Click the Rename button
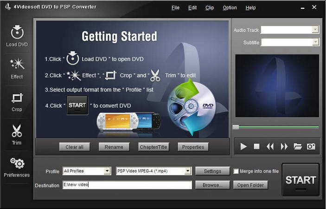The width and height of the screenshot is (326, 209). [114, 147]
